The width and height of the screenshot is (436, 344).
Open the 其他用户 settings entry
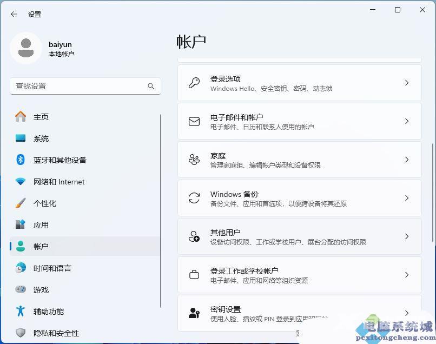299,236
